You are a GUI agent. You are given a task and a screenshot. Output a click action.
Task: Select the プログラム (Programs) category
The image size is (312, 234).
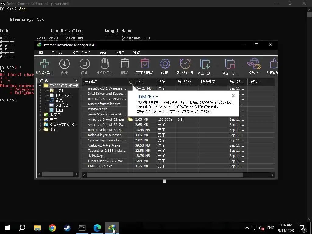62,105
